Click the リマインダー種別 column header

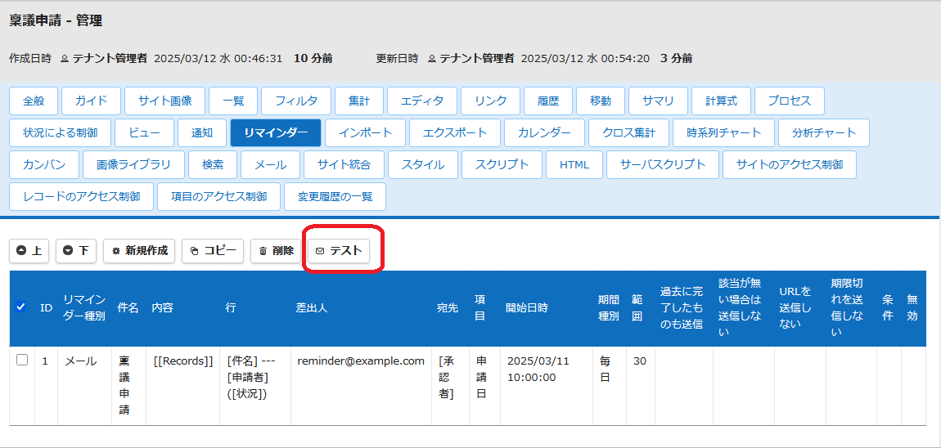pyautogui.click(x=84, y=307)
